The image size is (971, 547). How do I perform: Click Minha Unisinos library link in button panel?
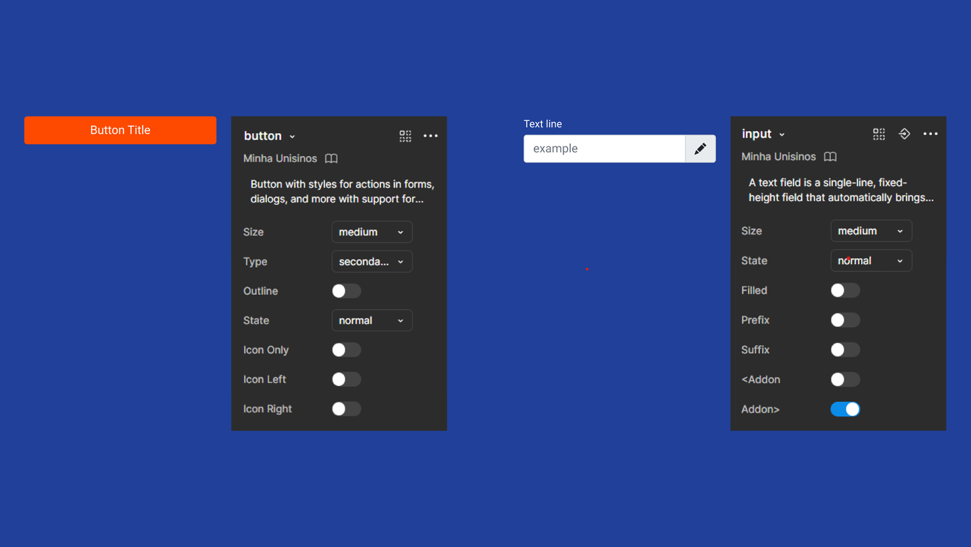[280, 158]
